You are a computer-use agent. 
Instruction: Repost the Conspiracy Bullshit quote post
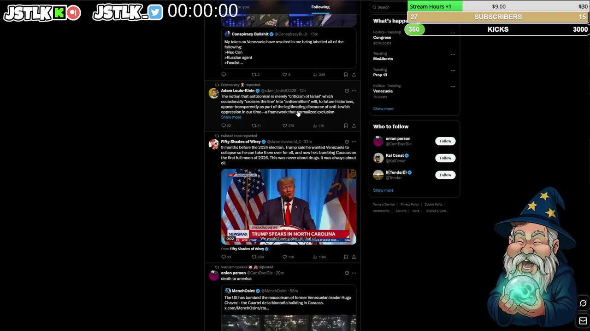point(255,74)
